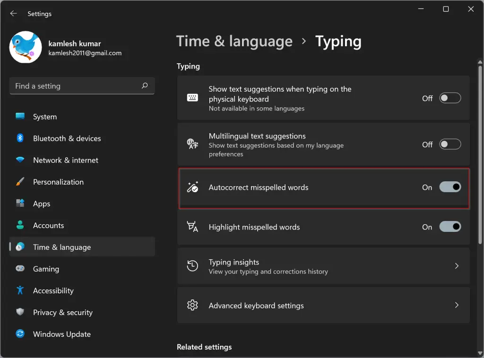Click the Windows Update icon in sidebar
Image resolution: width=484 pixels, height=358 pixels.
(20, 334)
